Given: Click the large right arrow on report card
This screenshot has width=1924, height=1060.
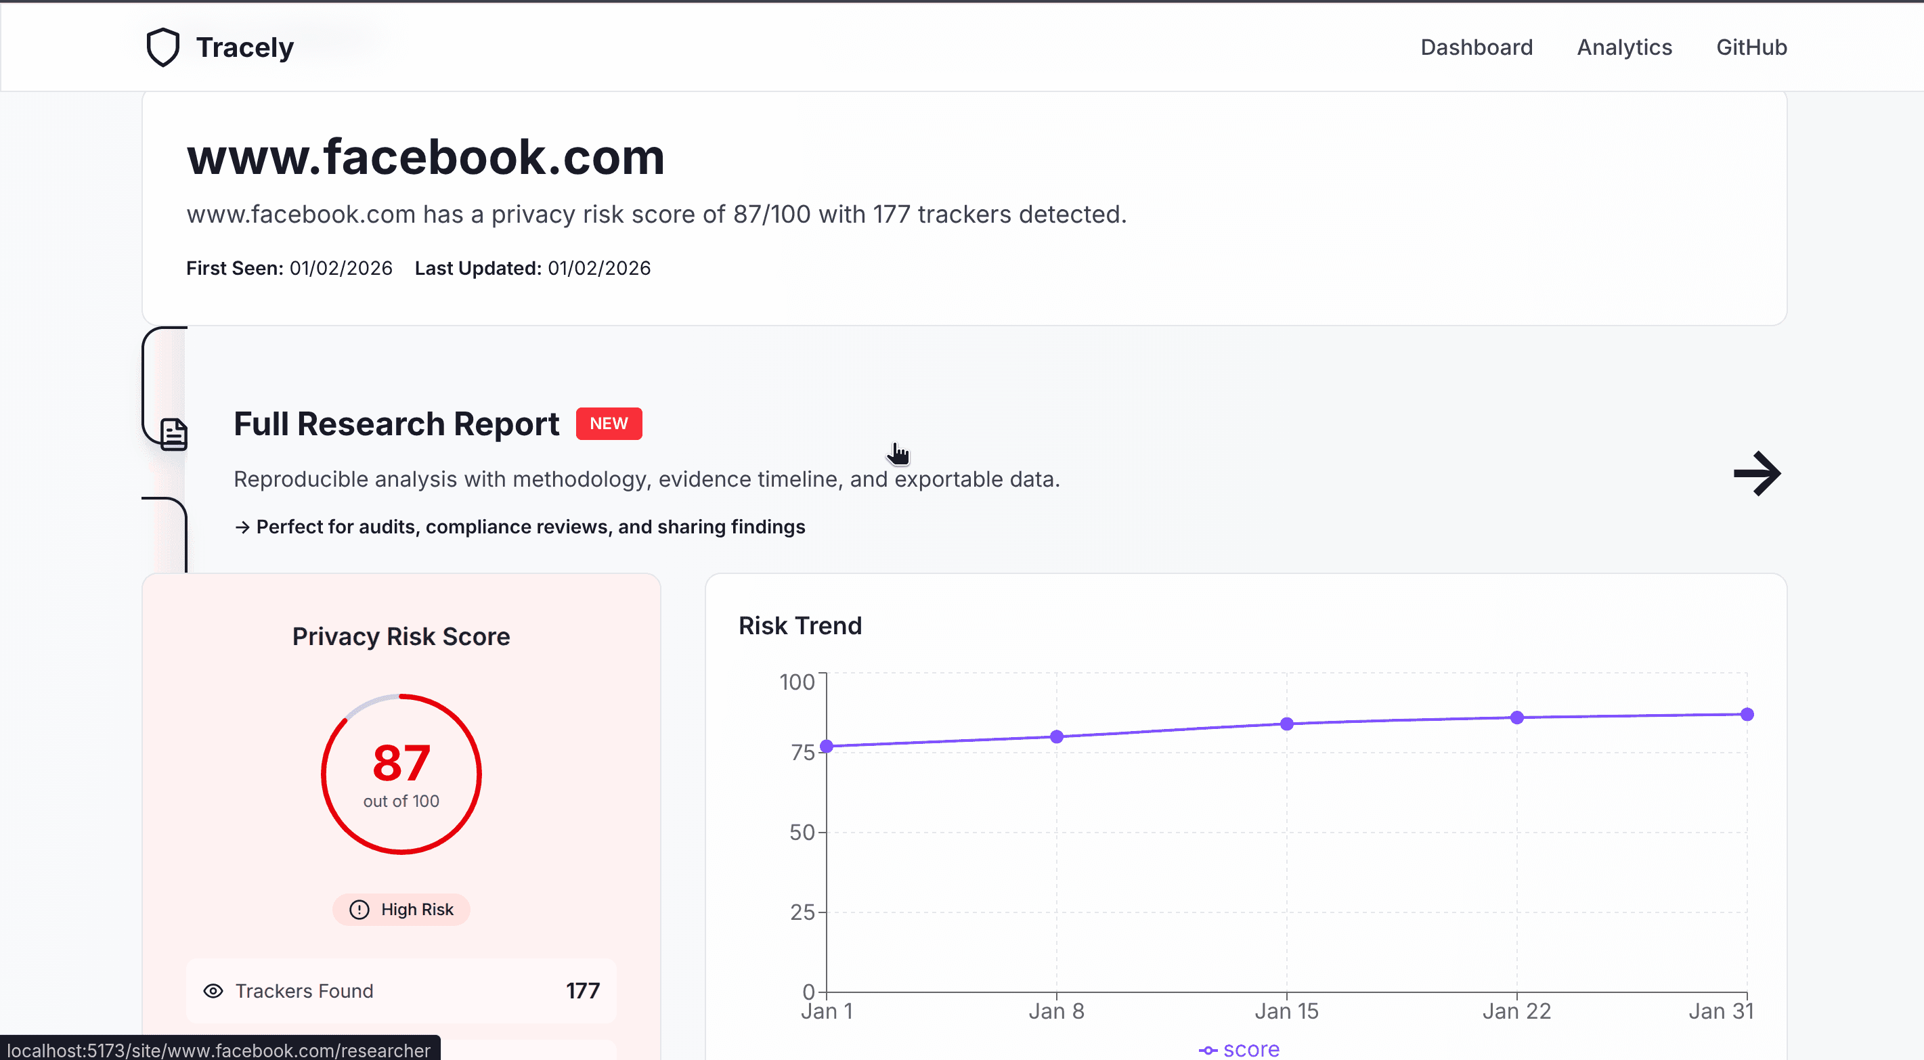Looking at the screenshot, I should pyautogui.click(x=1757, y=474).
